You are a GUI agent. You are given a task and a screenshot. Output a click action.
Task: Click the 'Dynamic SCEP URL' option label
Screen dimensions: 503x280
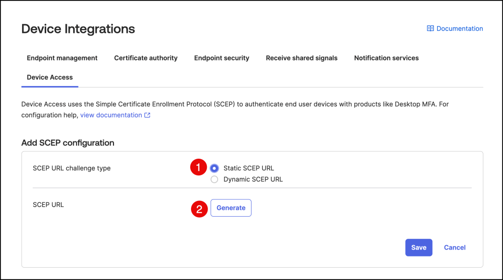tap(253, 179)
